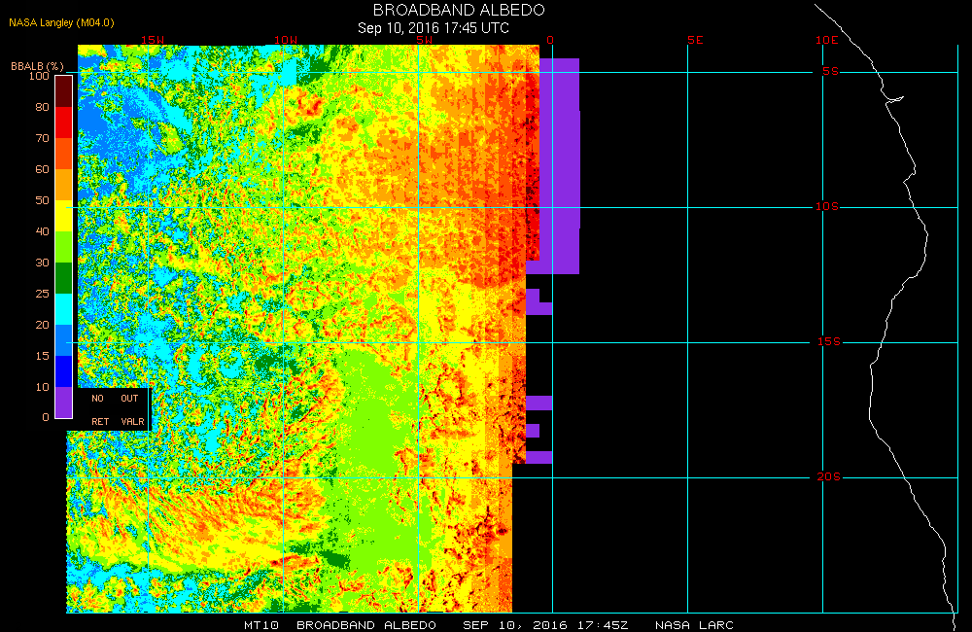Viewport: 972px width, 632px height.
Task: Select the RET legend label
Action: click(x=100, y=421)
